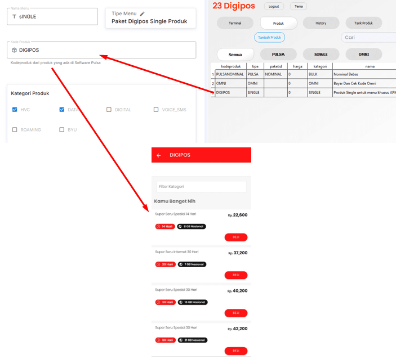This screenshot has height=360, width=396.
Task: Click the 16 GB Nasional globe badge
Action: pyautogui.click(x=192, y=302)
